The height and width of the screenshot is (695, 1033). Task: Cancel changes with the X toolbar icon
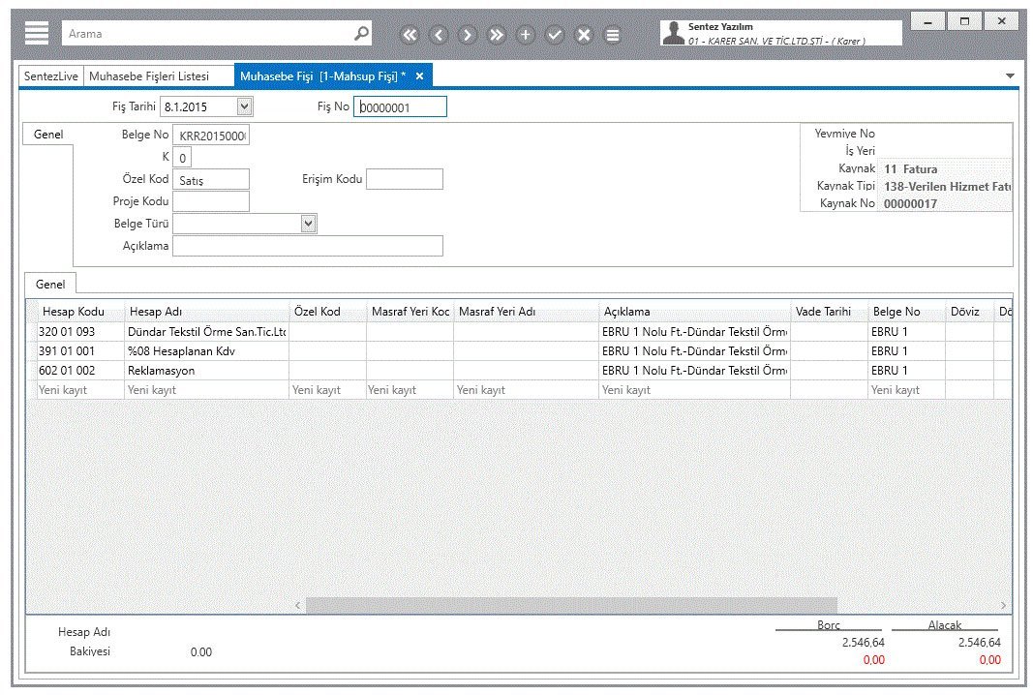tap(584, 35)
